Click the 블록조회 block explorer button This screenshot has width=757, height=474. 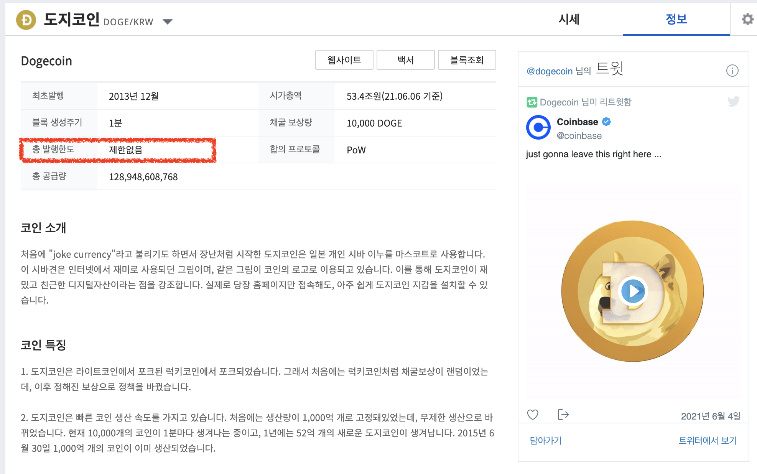[x=467, y=60]
